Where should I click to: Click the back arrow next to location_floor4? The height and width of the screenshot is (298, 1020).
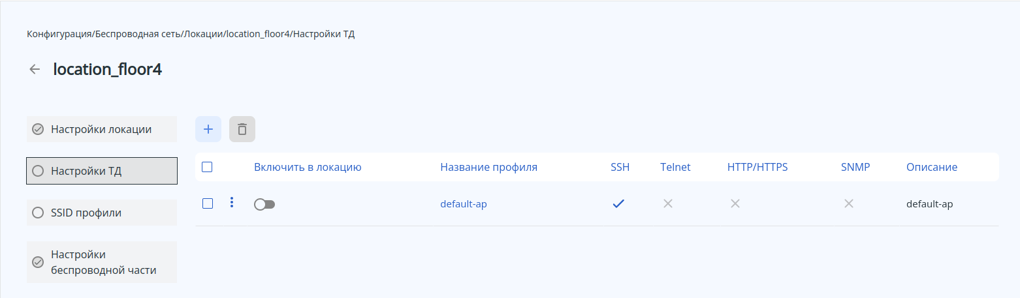pyautogui.click(x=35, y=69)
